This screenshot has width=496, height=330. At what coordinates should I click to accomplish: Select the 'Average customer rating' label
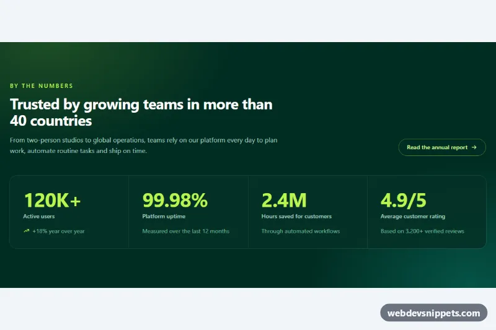pos(413,216)
